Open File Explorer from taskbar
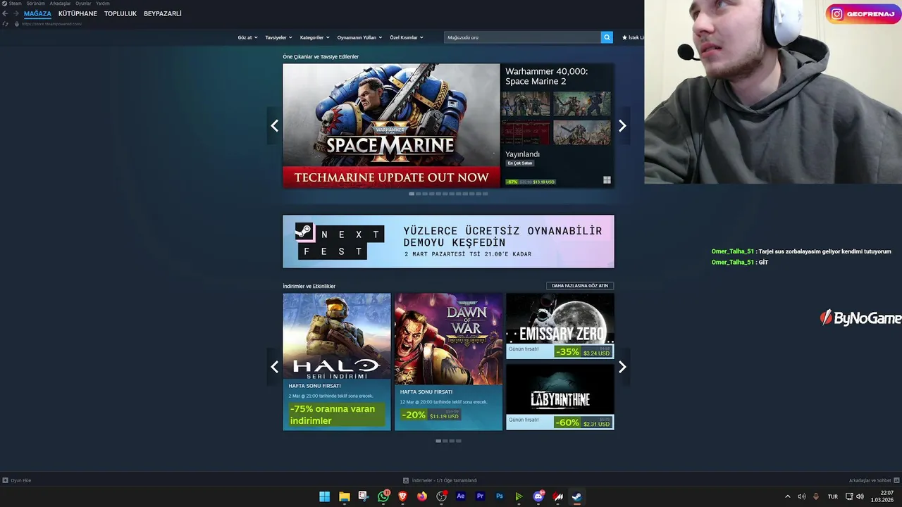 [x=344, y=496]
